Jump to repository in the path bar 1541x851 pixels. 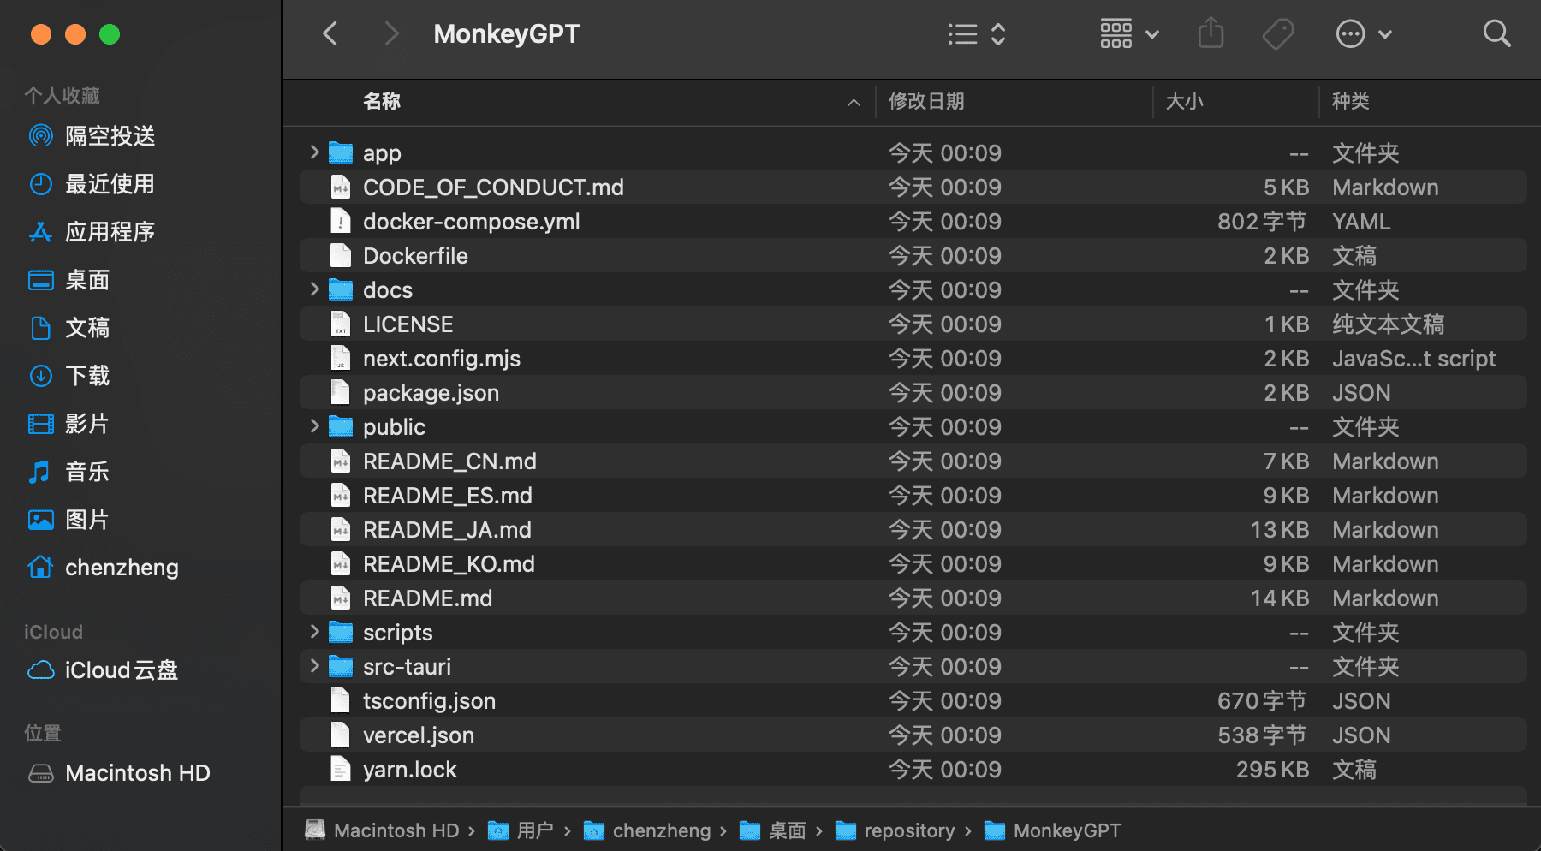908,830
